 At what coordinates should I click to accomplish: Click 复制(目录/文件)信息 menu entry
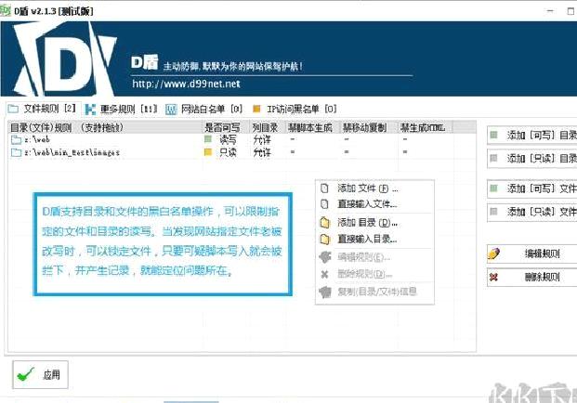coord(374,292)
